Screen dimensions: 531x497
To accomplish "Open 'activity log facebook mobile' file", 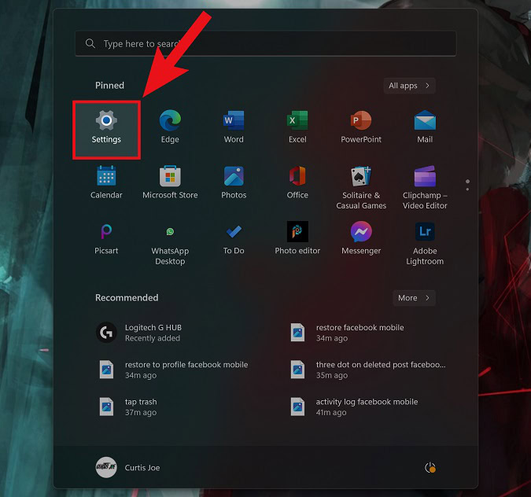I will [354, 407].
